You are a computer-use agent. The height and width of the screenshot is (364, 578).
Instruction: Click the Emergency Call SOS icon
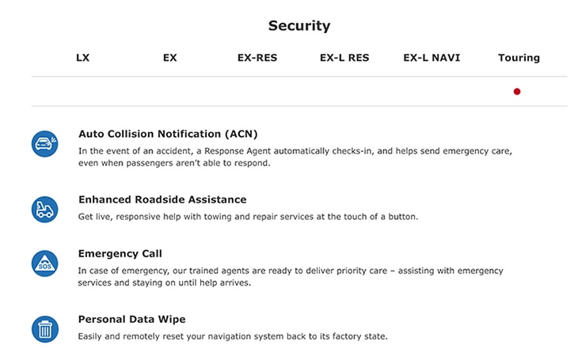pos(44,264)
